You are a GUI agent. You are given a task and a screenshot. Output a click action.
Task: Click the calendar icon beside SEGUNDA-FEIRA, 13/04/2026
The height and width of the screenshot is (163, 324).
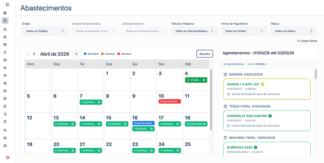point(225,138)
